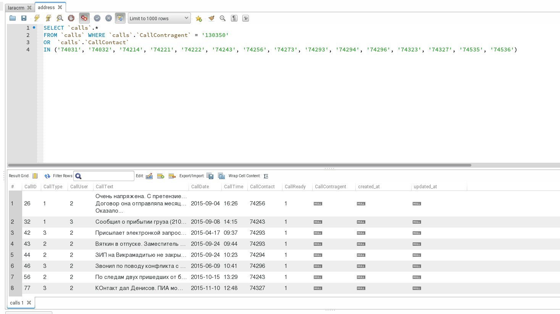
Task: Toggle Wrap Cell Content
Action: pyautogui.click(x=266, y=176)
